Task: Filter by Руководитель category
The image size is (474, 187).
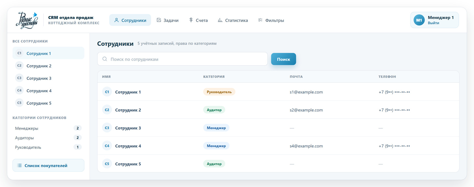Action: pos(48,147)
